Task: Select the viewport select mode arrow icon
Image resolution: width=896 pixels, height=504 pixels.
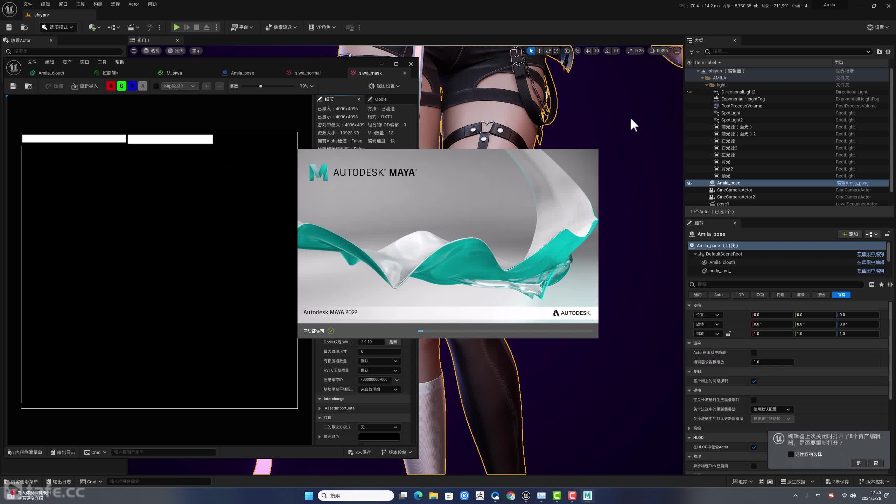Action: click(531, 51)
